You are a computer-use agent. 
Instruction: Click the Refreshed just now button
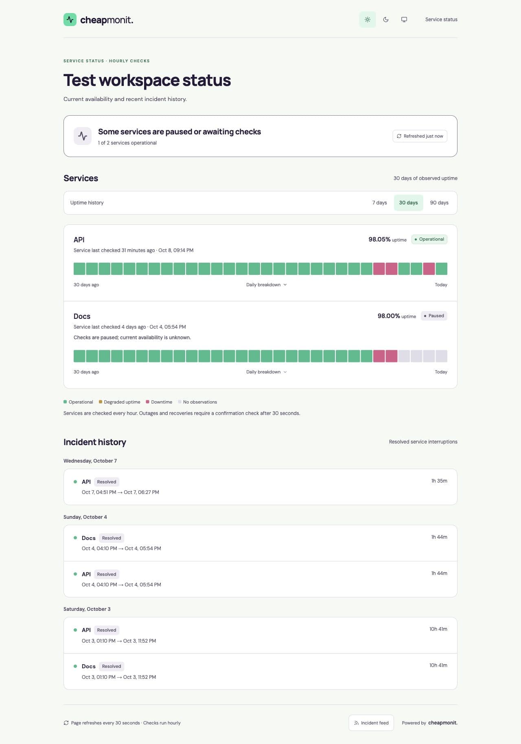coord(420,136)
